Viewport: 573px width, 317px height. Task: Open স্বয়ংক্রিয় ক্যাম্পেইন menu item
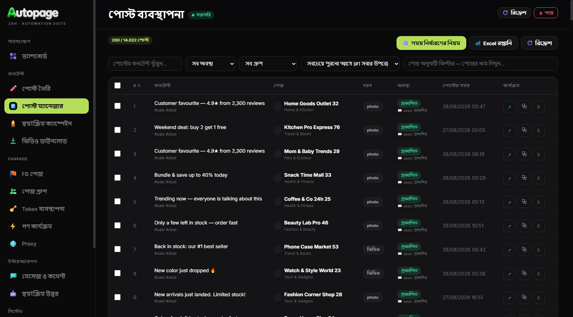click(46, 124)
